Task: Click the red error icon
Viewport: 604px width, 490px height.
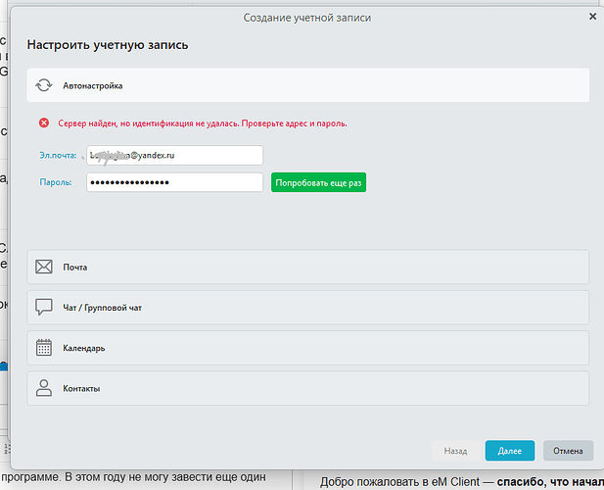Action: coord(44,122)
